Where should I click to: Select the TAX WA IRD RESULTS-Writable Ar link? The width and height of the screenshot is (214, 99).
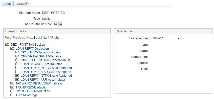pos(39,83)
